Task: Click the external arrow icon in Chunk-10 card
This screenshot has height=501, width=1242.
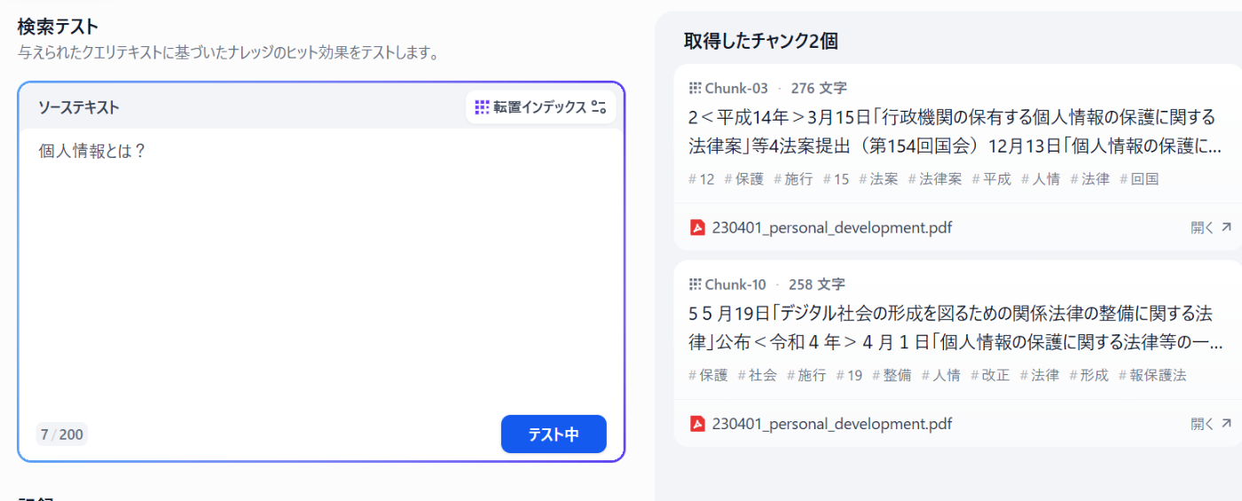Action: 1227,423
